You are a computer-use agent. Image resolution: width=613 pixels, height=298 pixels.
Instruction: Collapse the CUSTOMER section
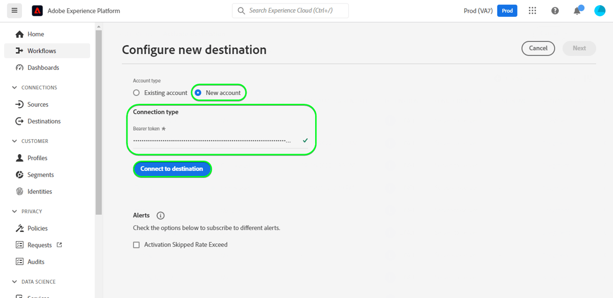[x=14, y=141]
